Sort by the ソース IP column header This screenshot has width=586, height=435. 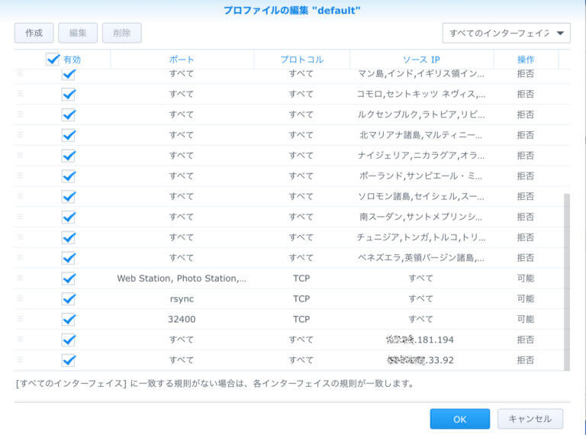point(421,60)
